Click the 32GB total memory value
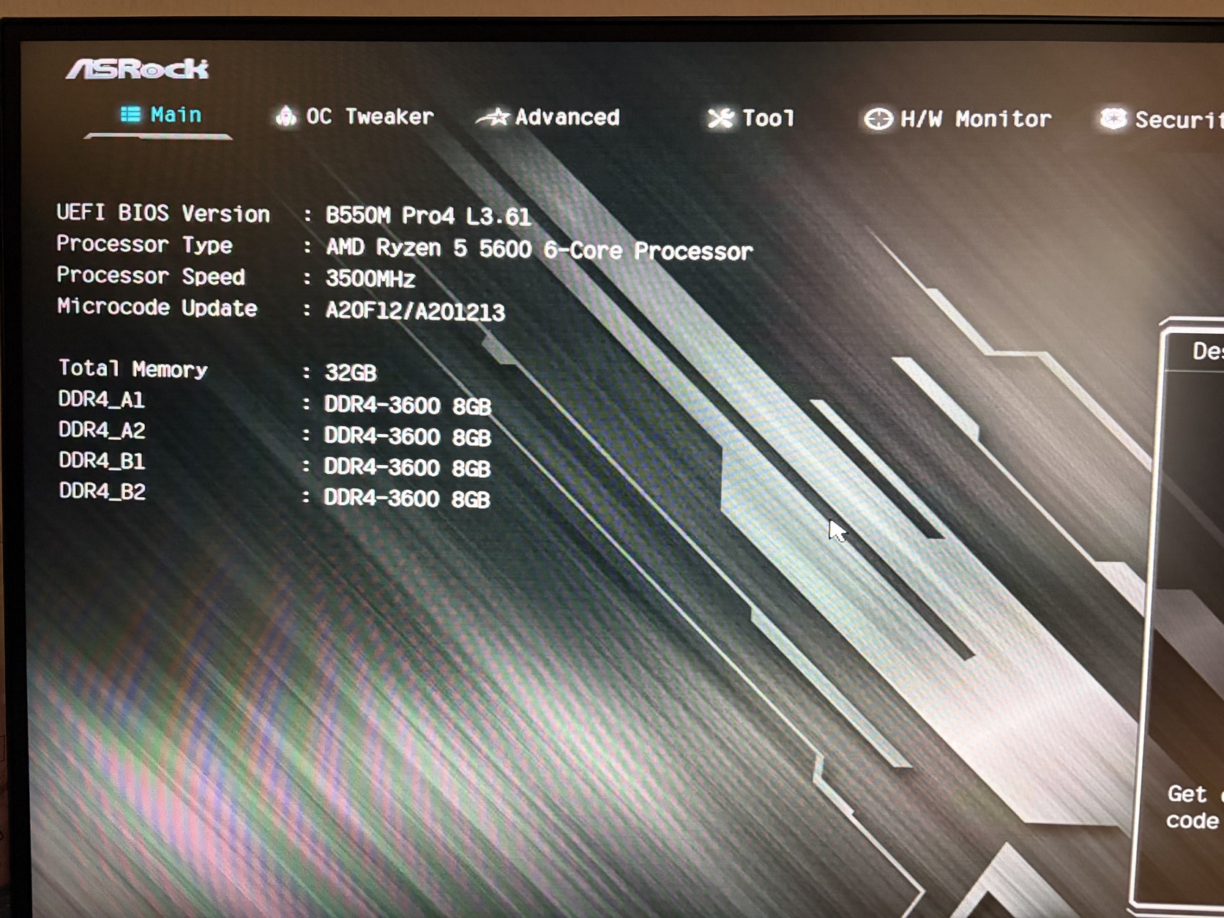Screen dimensions: 1224x918 click(x=351, y=373)
